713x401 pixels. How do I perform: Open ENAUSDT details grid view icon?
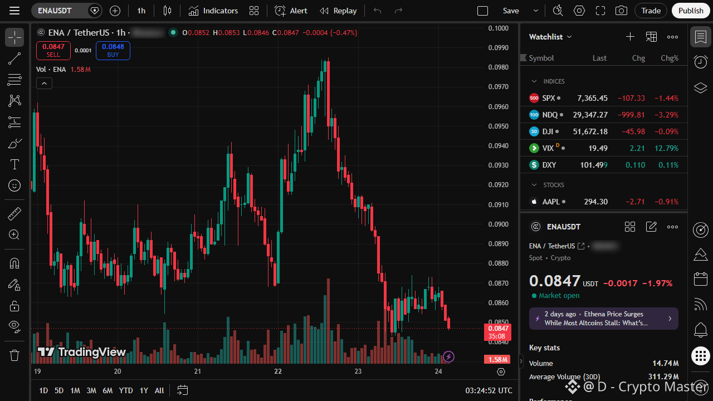tap(630, 227)
